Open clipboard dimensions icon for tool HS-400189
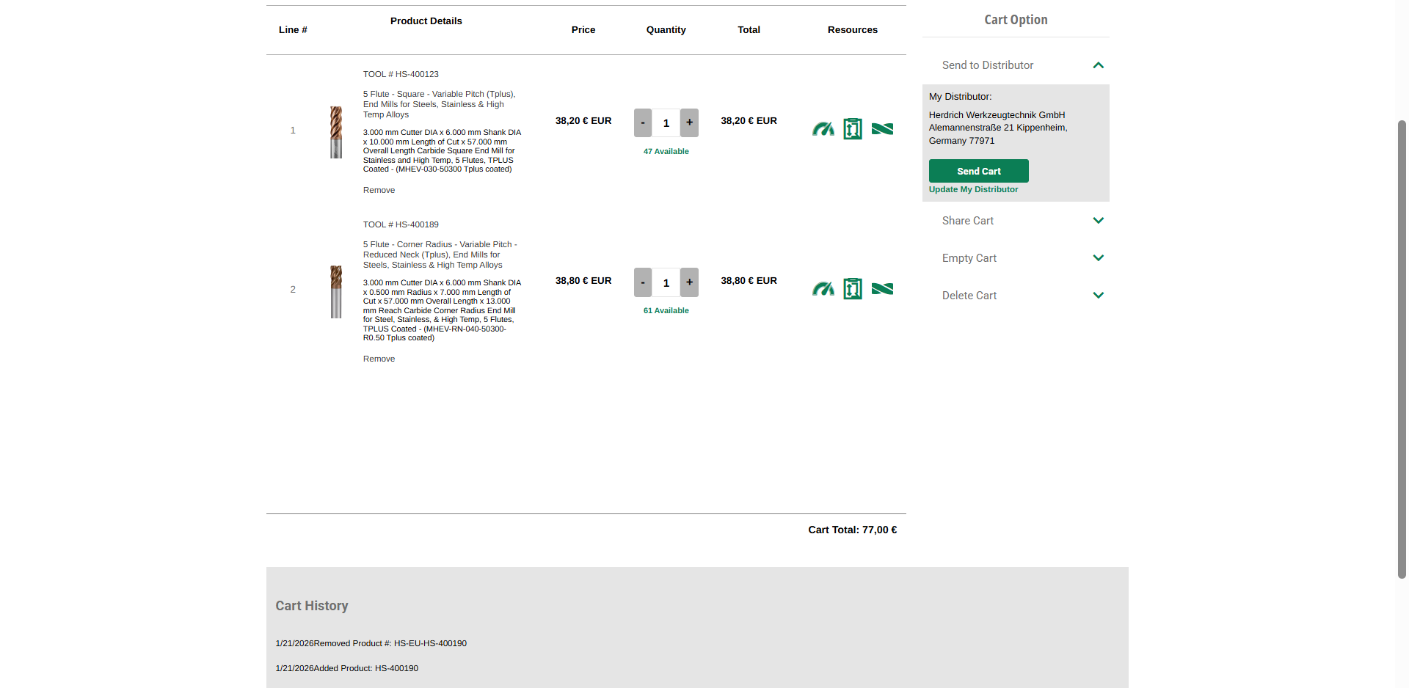The height and width of the screenshot is (688, 1409). [853, 289]
